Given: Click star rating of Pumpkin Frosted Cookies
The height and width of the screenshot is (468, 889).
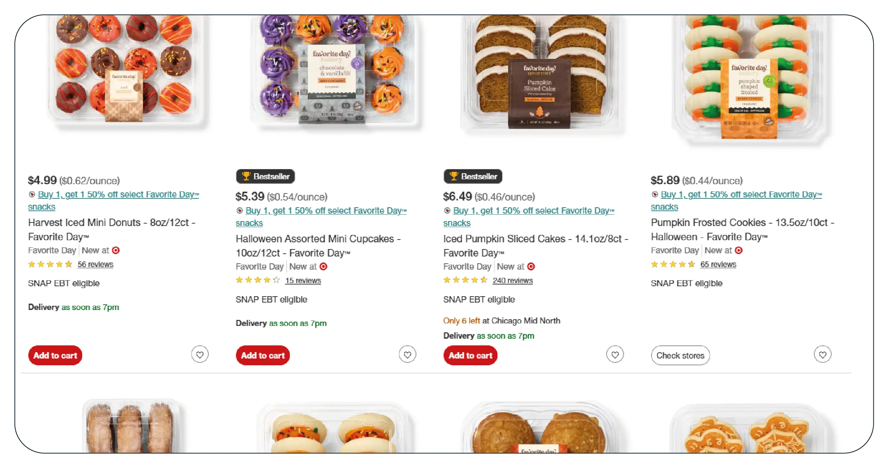Looking at the screenshot, I should point(673,264).
